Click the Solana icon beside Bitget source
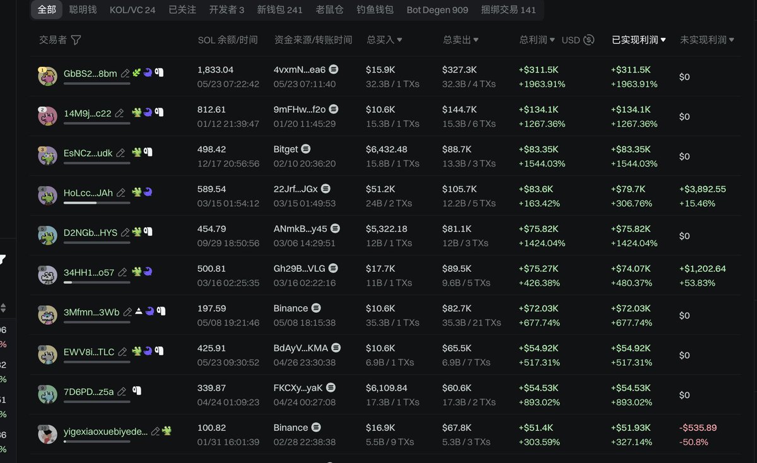The image size is (757, 463). [x=306, y=149]
